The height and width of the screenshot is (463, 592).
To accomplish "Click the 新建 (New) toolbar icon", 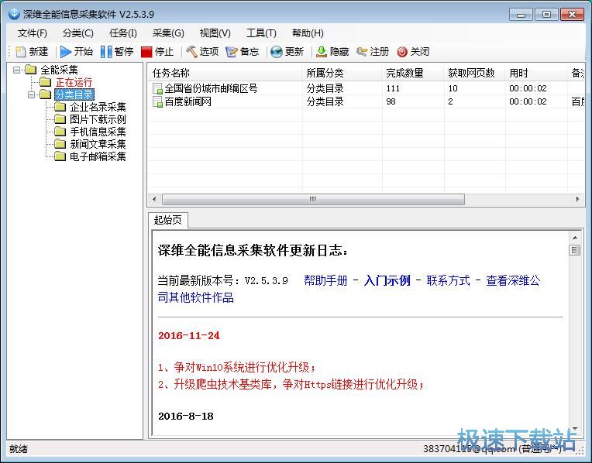I will 20,52.
